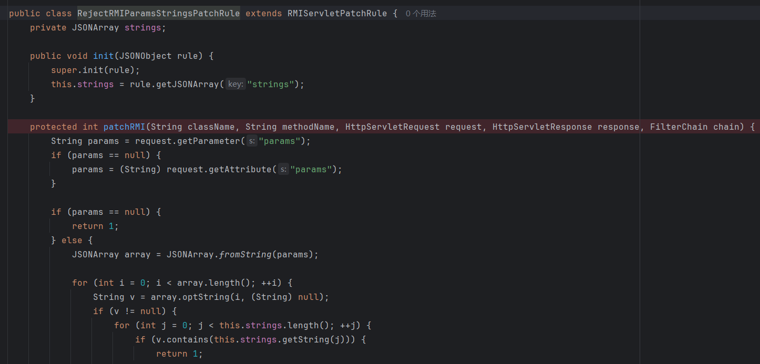This screenshot has height=364, width=760.
Task: Navigate to RMIServletPatchRule superclass name
Action: [337, 14]
